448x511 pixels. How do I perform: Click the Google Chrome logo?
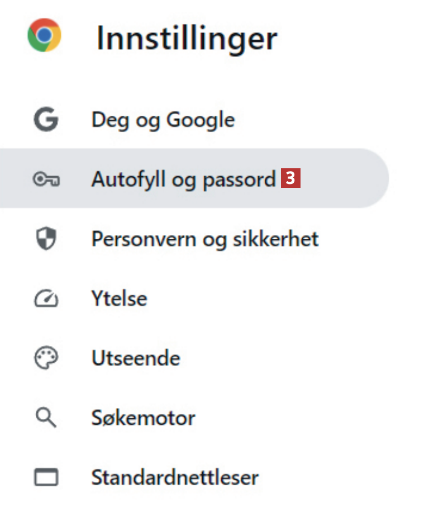coord(44,35)
